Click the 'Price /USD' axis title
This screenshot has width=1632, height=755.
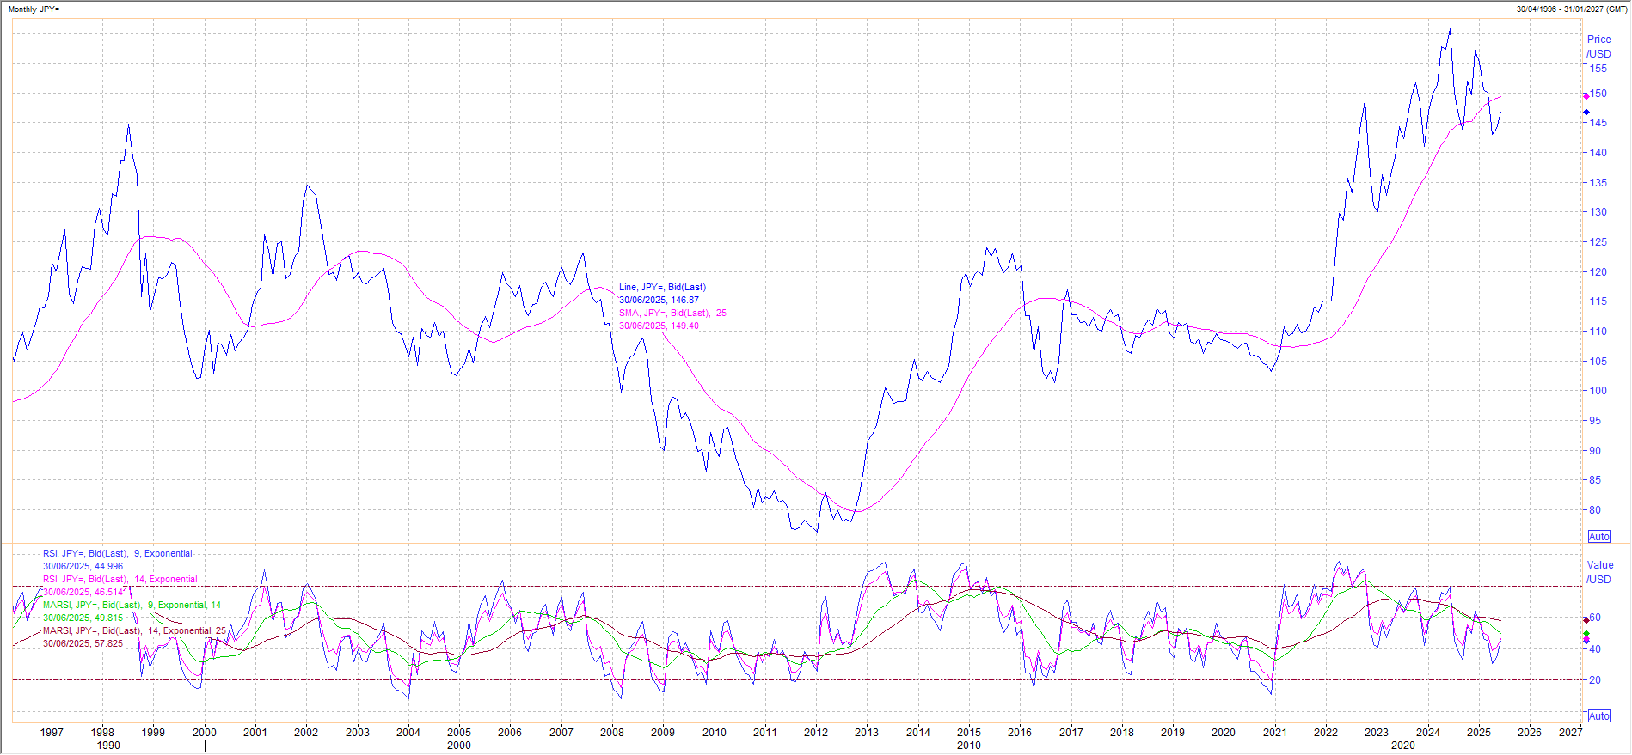(x=1599, y=46)
